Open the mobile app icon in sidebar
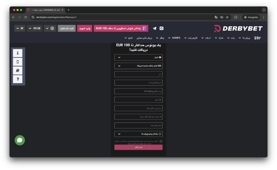This screenshot has height=170, width=277. pos(18,62)
